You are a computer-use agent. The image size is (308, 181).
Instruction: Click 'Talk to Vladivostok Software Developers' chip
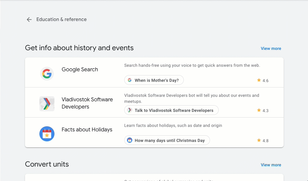[171, 110]
